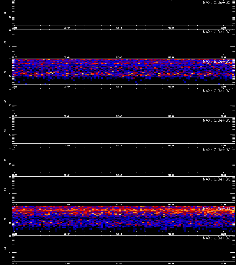Select the MAX 0.0e+00 text in 5R panel
The width and height of the screenshot is (236, 265).
click(x=217, y=120)
